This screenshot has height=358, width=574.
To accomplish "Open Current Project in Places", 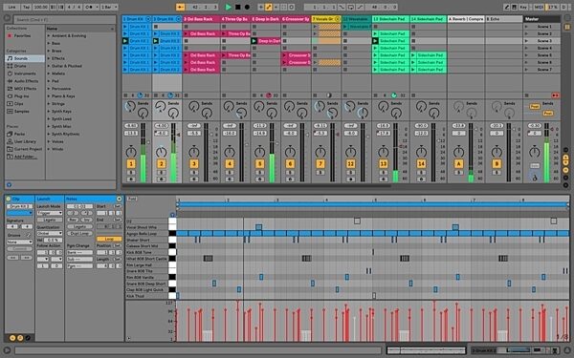I will point(28,149).
